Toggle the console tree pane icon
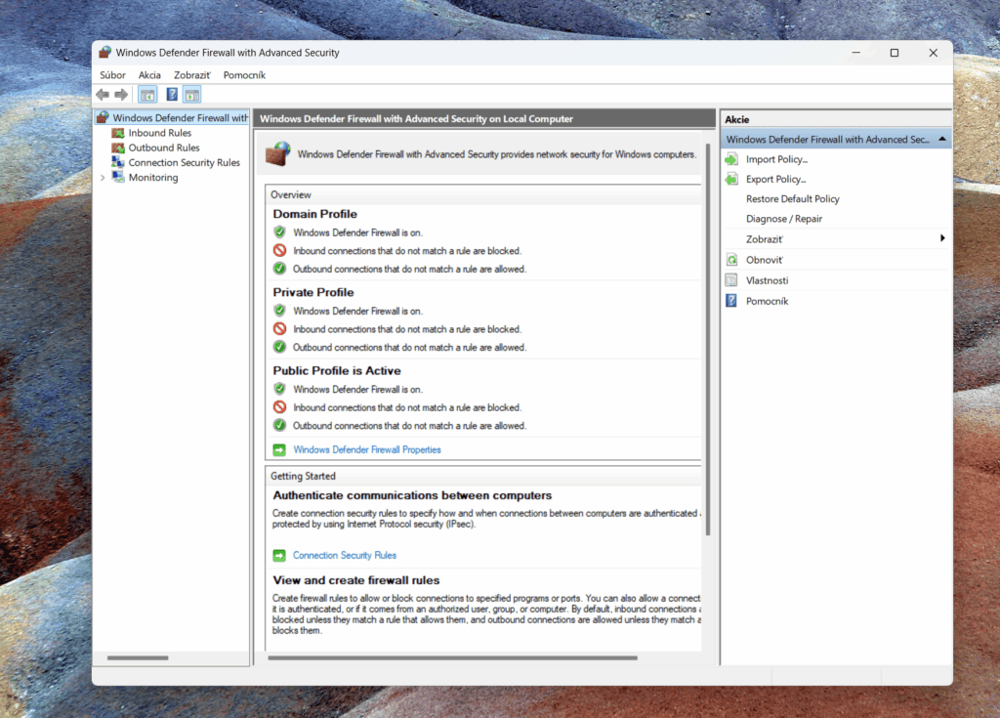1000x718 pixels. point(147,95)
